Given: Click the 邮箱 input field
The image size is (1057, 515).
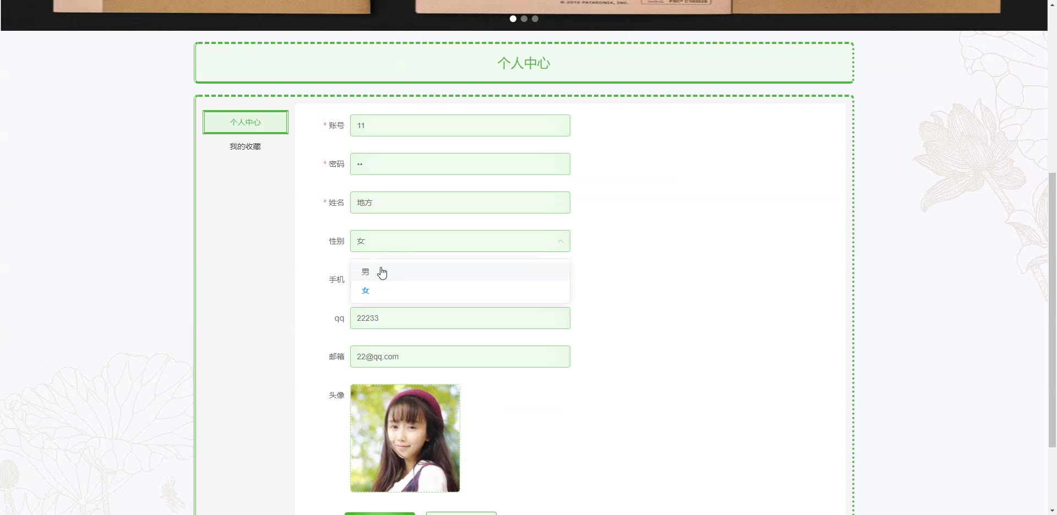Looking at the screenshot, I should pos(460,357).
